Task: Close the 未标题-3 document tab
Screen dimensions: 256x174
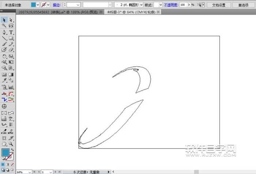Action: click(158, 12)
